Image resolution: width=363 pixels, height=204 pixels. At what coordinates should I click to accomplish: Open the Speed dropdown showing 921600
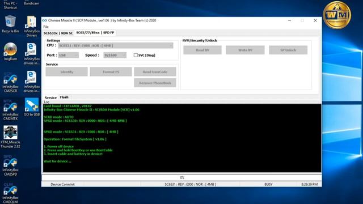point(115,55)
